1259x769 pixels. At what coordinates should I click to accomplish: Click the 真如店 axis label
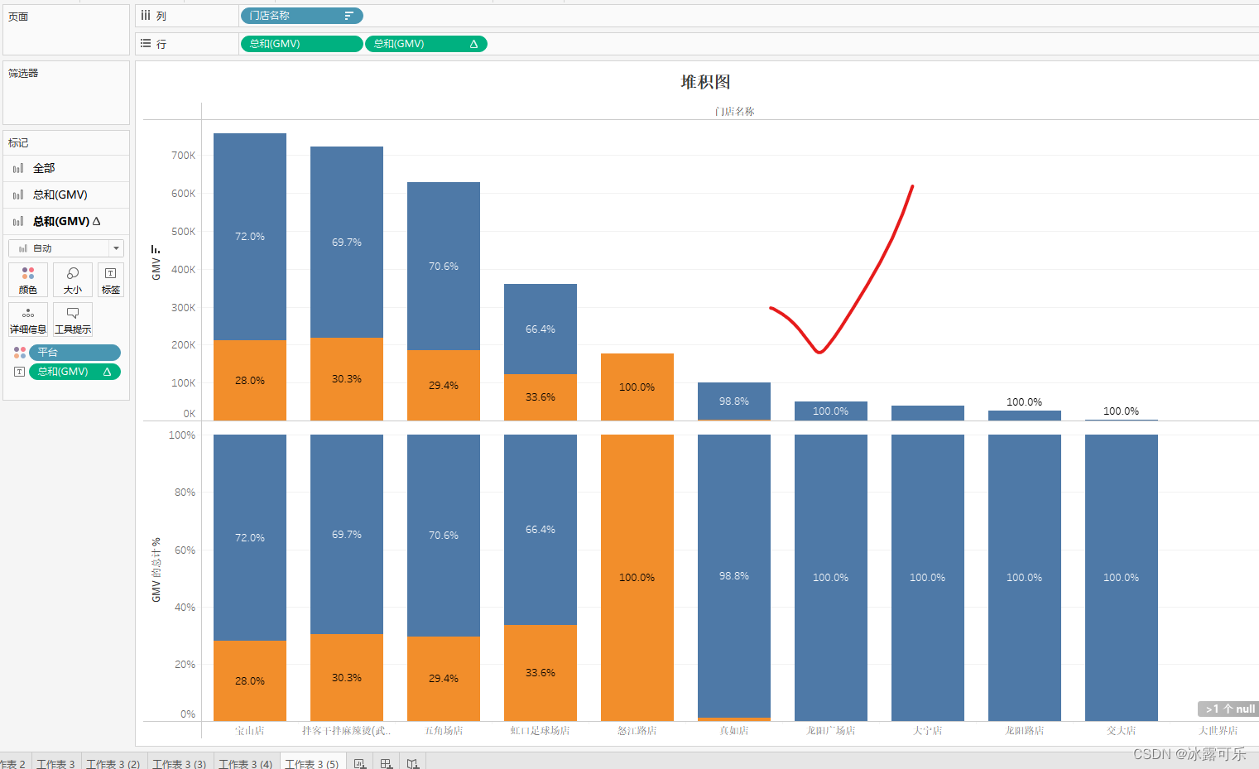734,731
